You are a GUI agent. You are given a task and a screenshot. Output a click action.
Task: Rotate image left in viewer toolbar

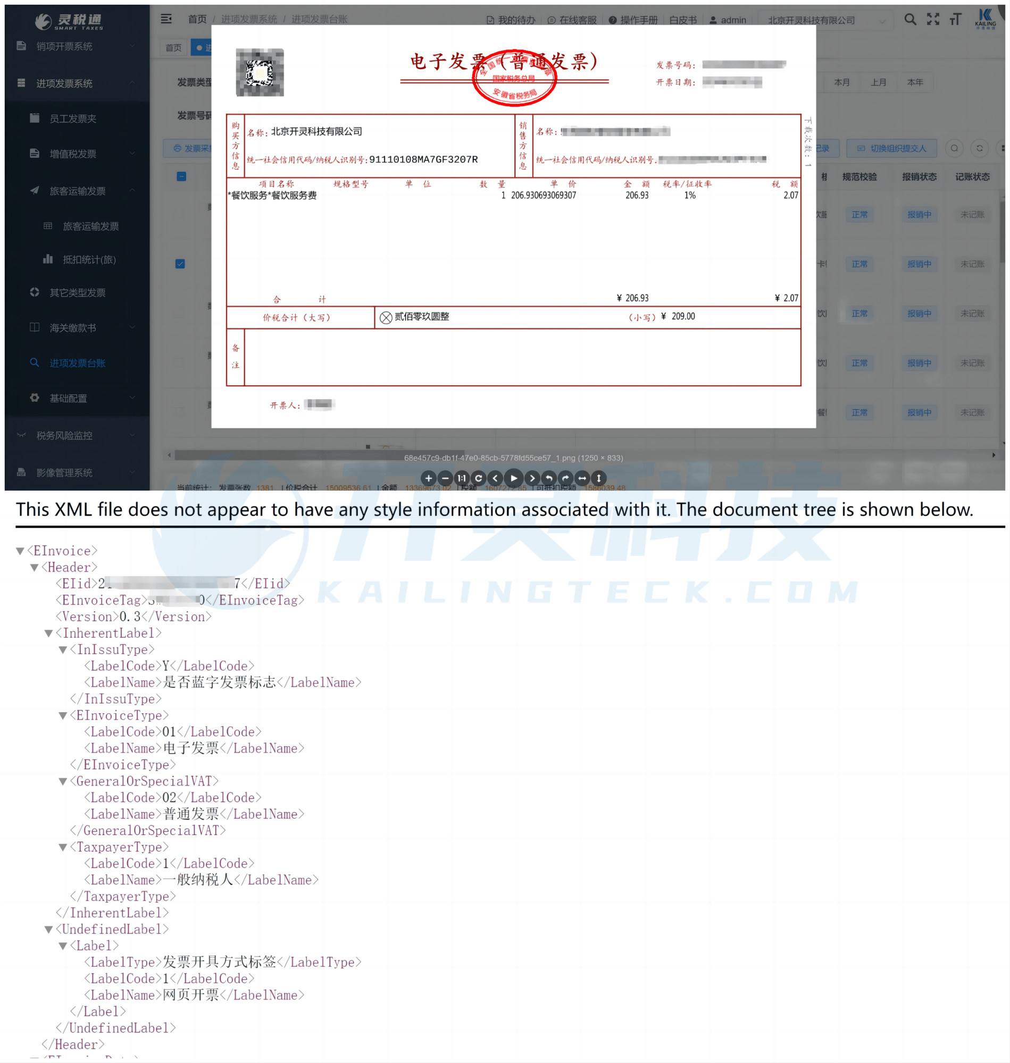[549, 478]
